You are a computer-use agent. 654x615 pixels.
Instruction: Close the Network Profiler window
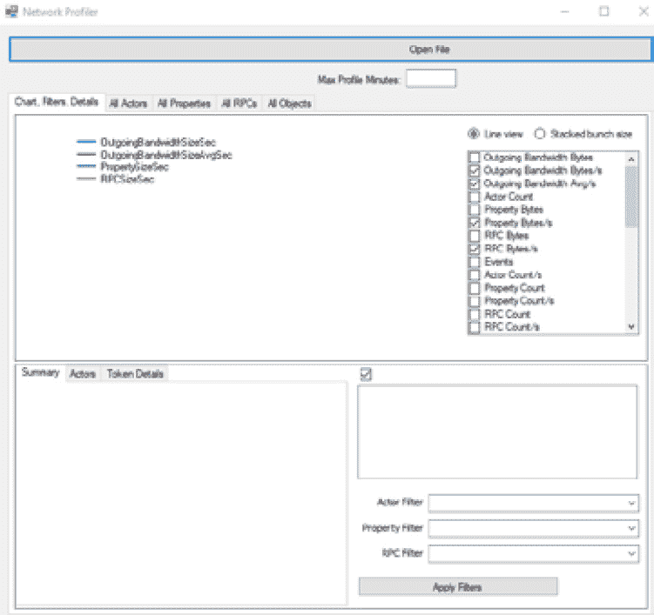[x=644, y=11]
